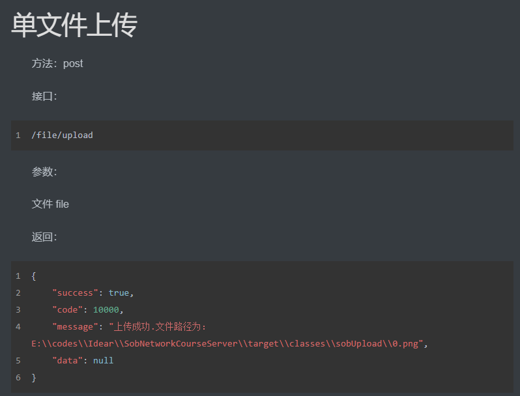This screenshot has width=520, height=396.
Task: Click the "code" key in JSON
Action: pyautogui.click(x=67, y=310)
